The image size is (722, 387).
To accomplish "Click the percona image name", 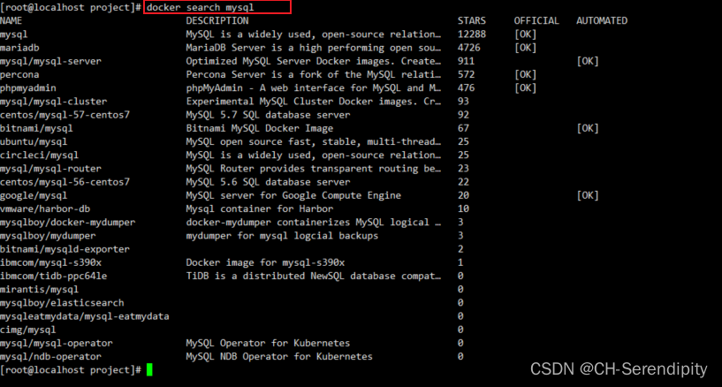I will coord(19,74).
